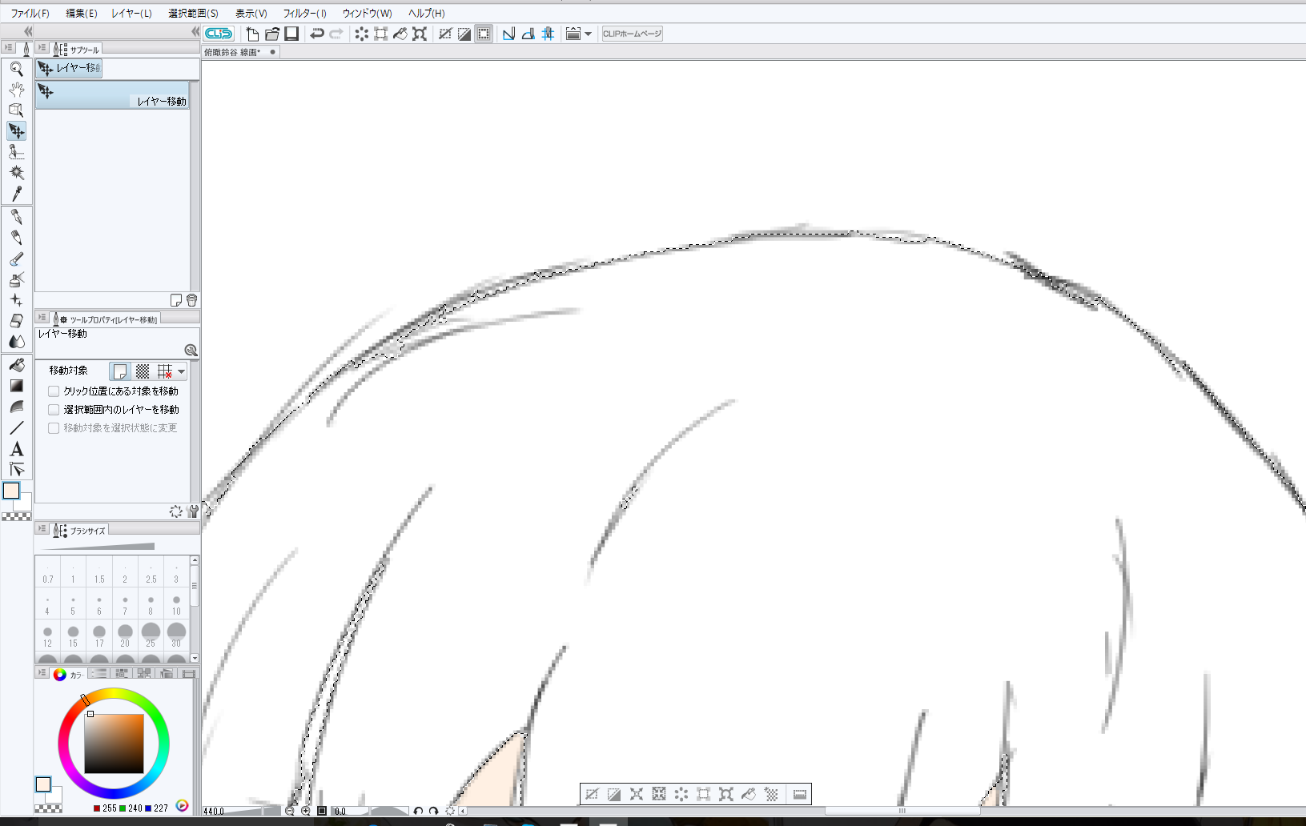Viewport: 1306px width, 826px height.
Task: Click the Undo arrow in the command bar
Action: click(x=317, y=34)
